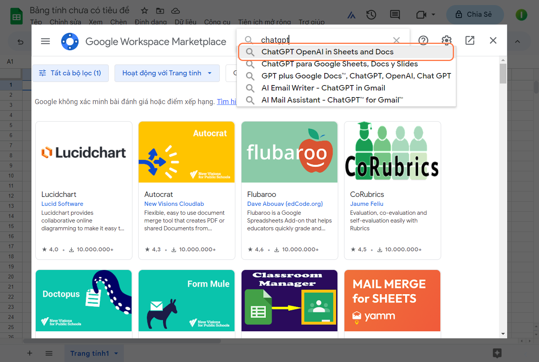The height and width of the screenshot is (362, 539).
Task: Check cloud save status icon
Action: [x=176, y=10]
